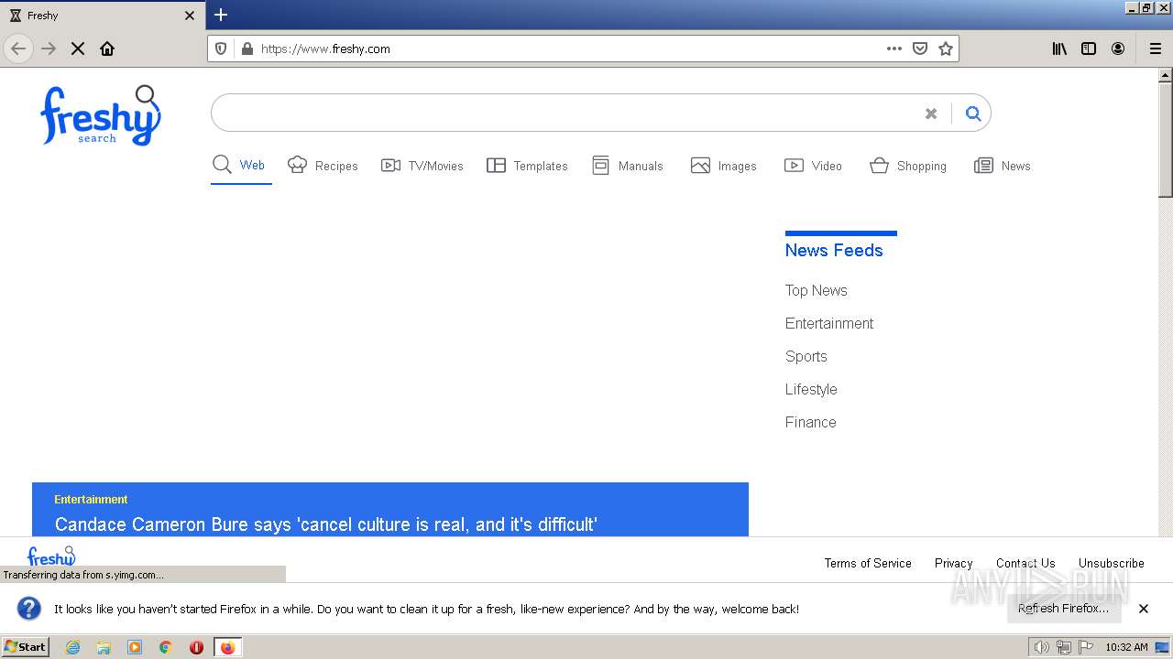Open Lifestyle news feed link
The image size is (1173, 659).
[x=811, y=389]
